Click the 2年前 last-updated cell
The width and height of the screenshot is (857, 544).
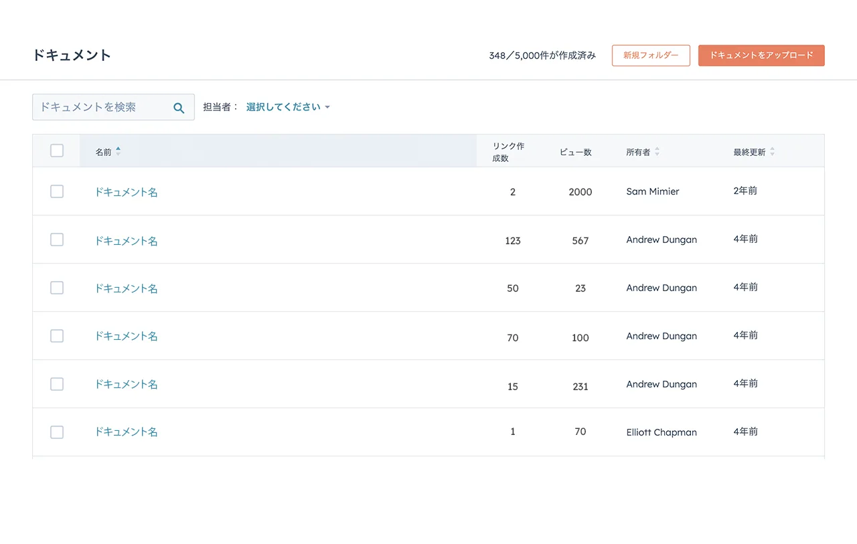coord(745,191)
